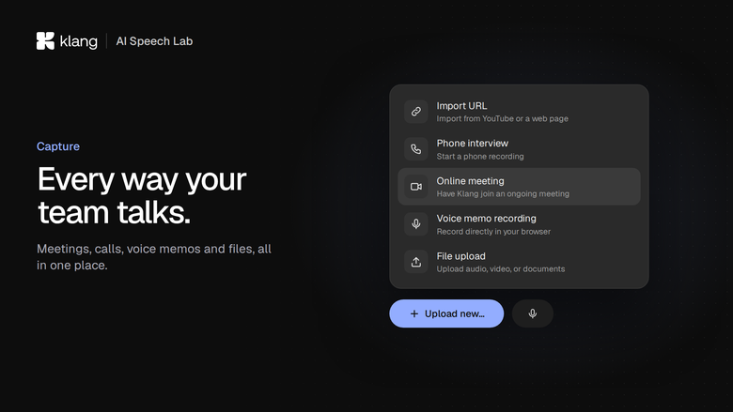
Task: Click the microphone icon beside Voice memo recording
Action: click(416, 224)
